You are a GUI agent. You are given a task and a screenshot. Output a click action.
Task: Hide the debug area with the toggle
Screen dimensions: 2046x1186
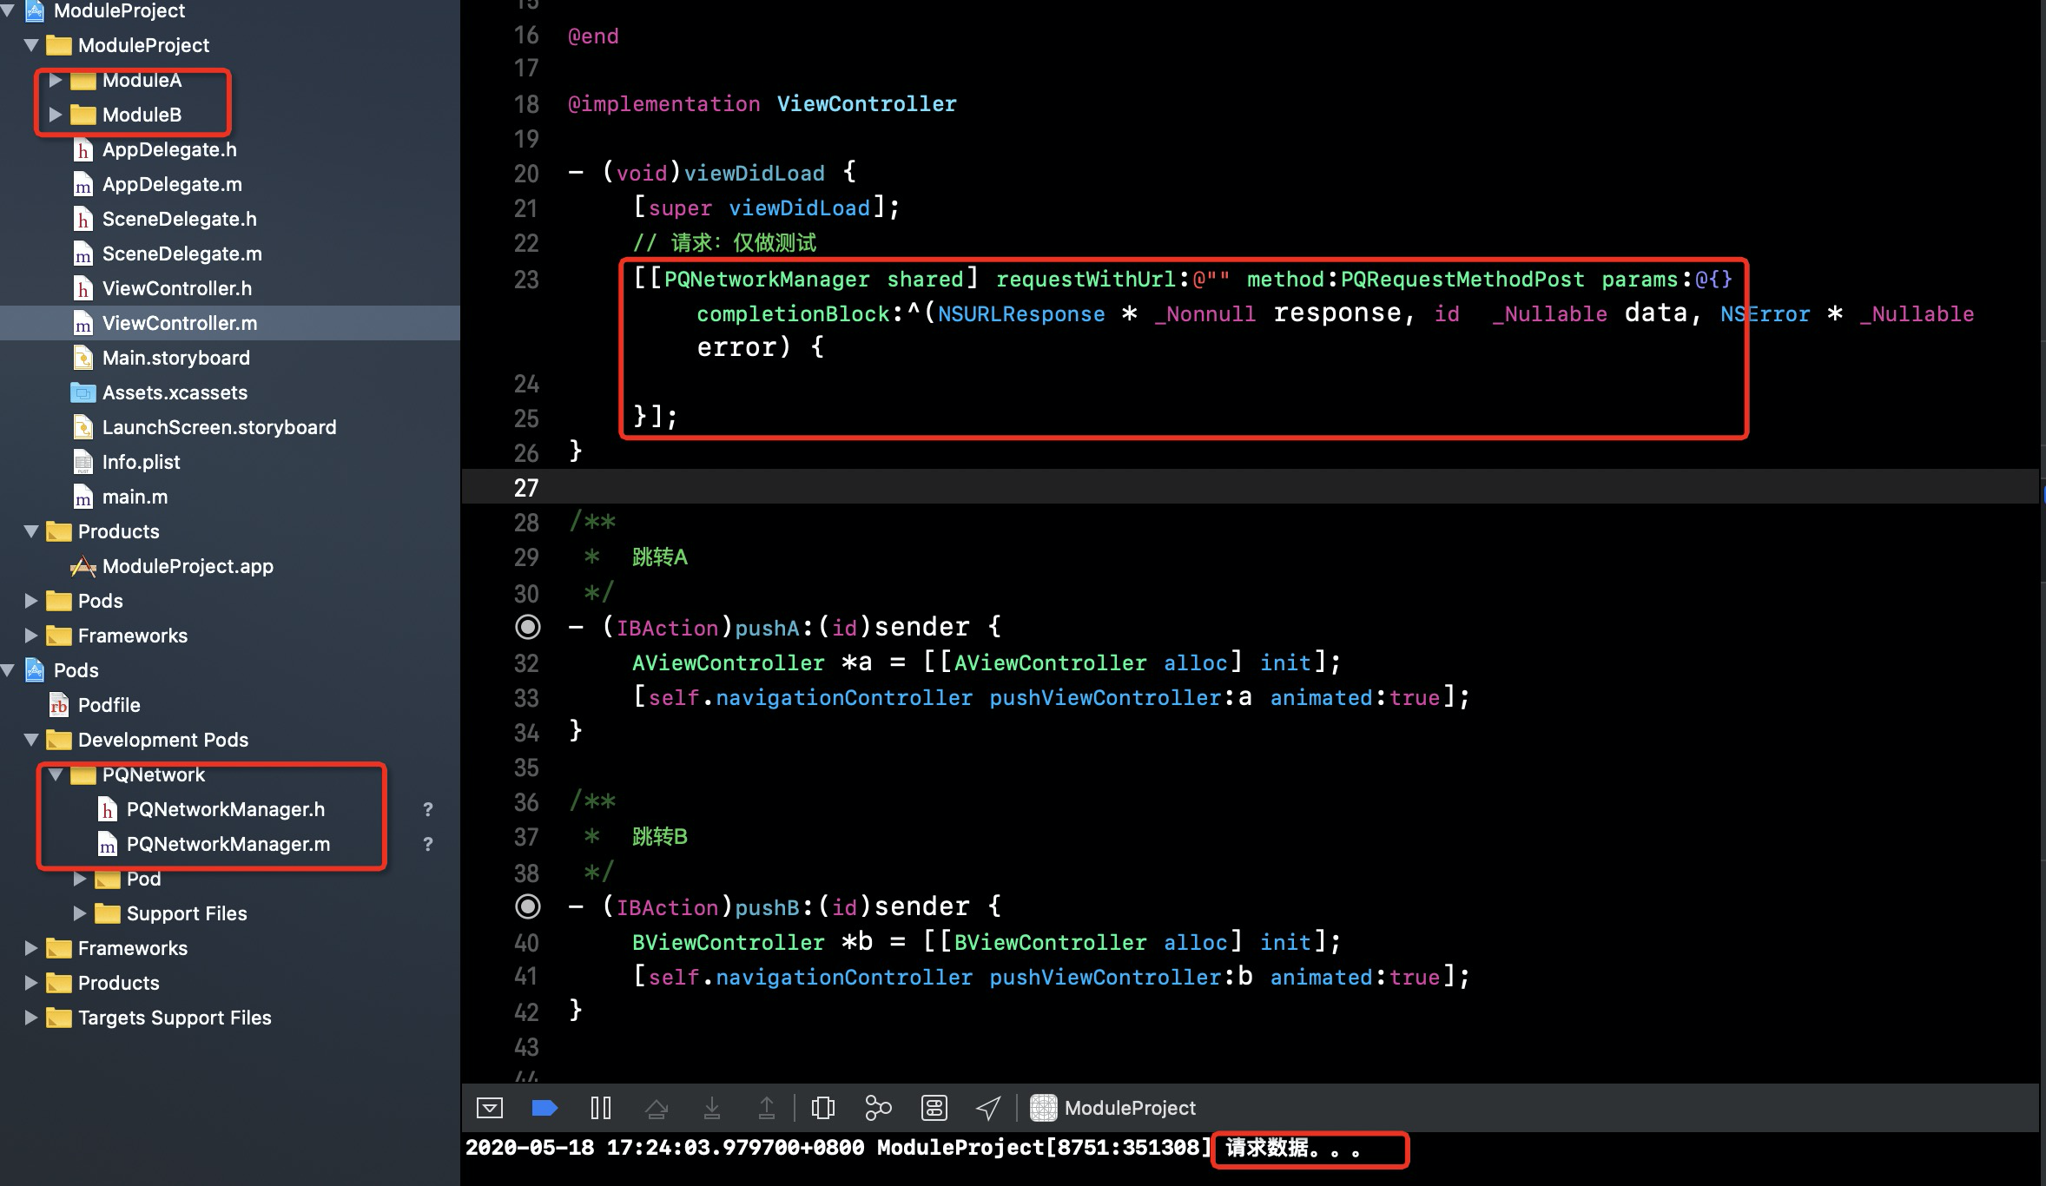(x=490, y=1108)
